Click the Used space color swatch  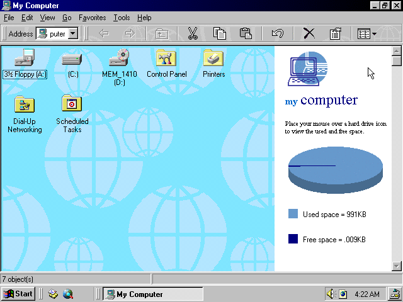click(x=293, y=214)
